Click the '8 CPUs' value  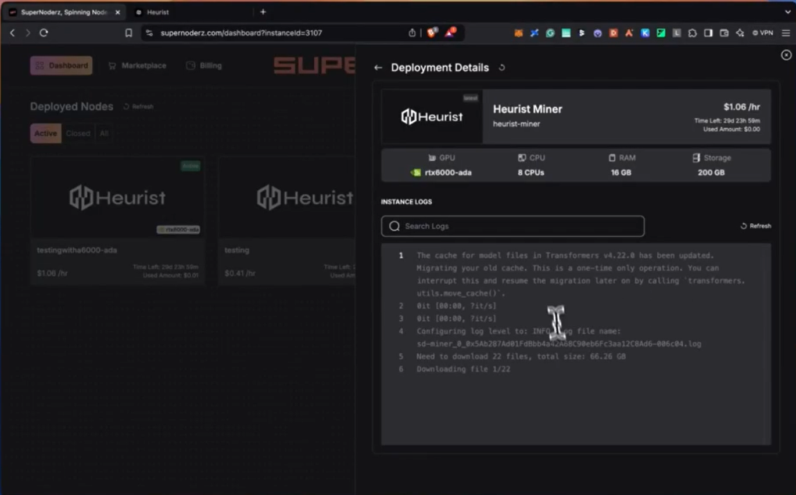click(x=530, y=172)
